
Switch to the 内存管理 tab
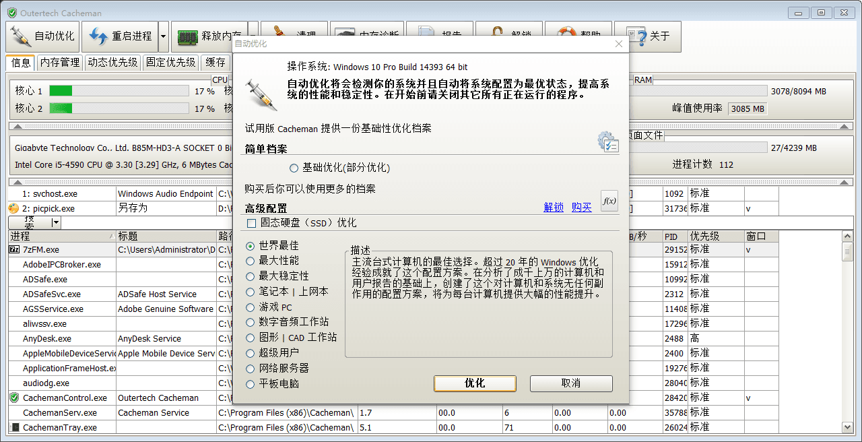(60, 63)
